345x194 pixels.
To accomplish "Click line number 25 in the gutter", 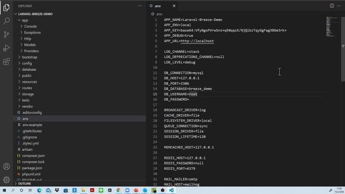I will pyautogui.click(x=155, y=147).
